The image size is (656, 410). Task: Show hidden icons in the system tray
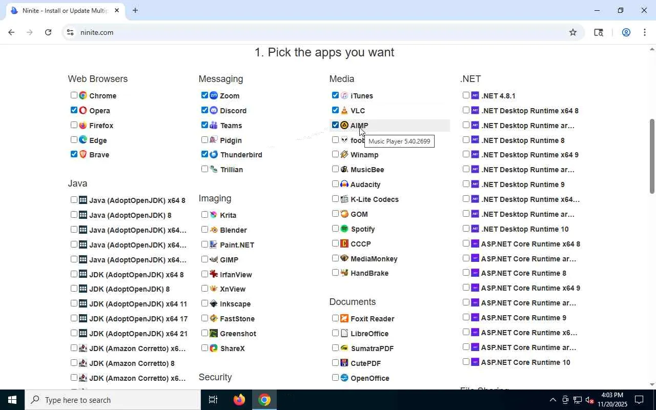click(x=552, y=400)
